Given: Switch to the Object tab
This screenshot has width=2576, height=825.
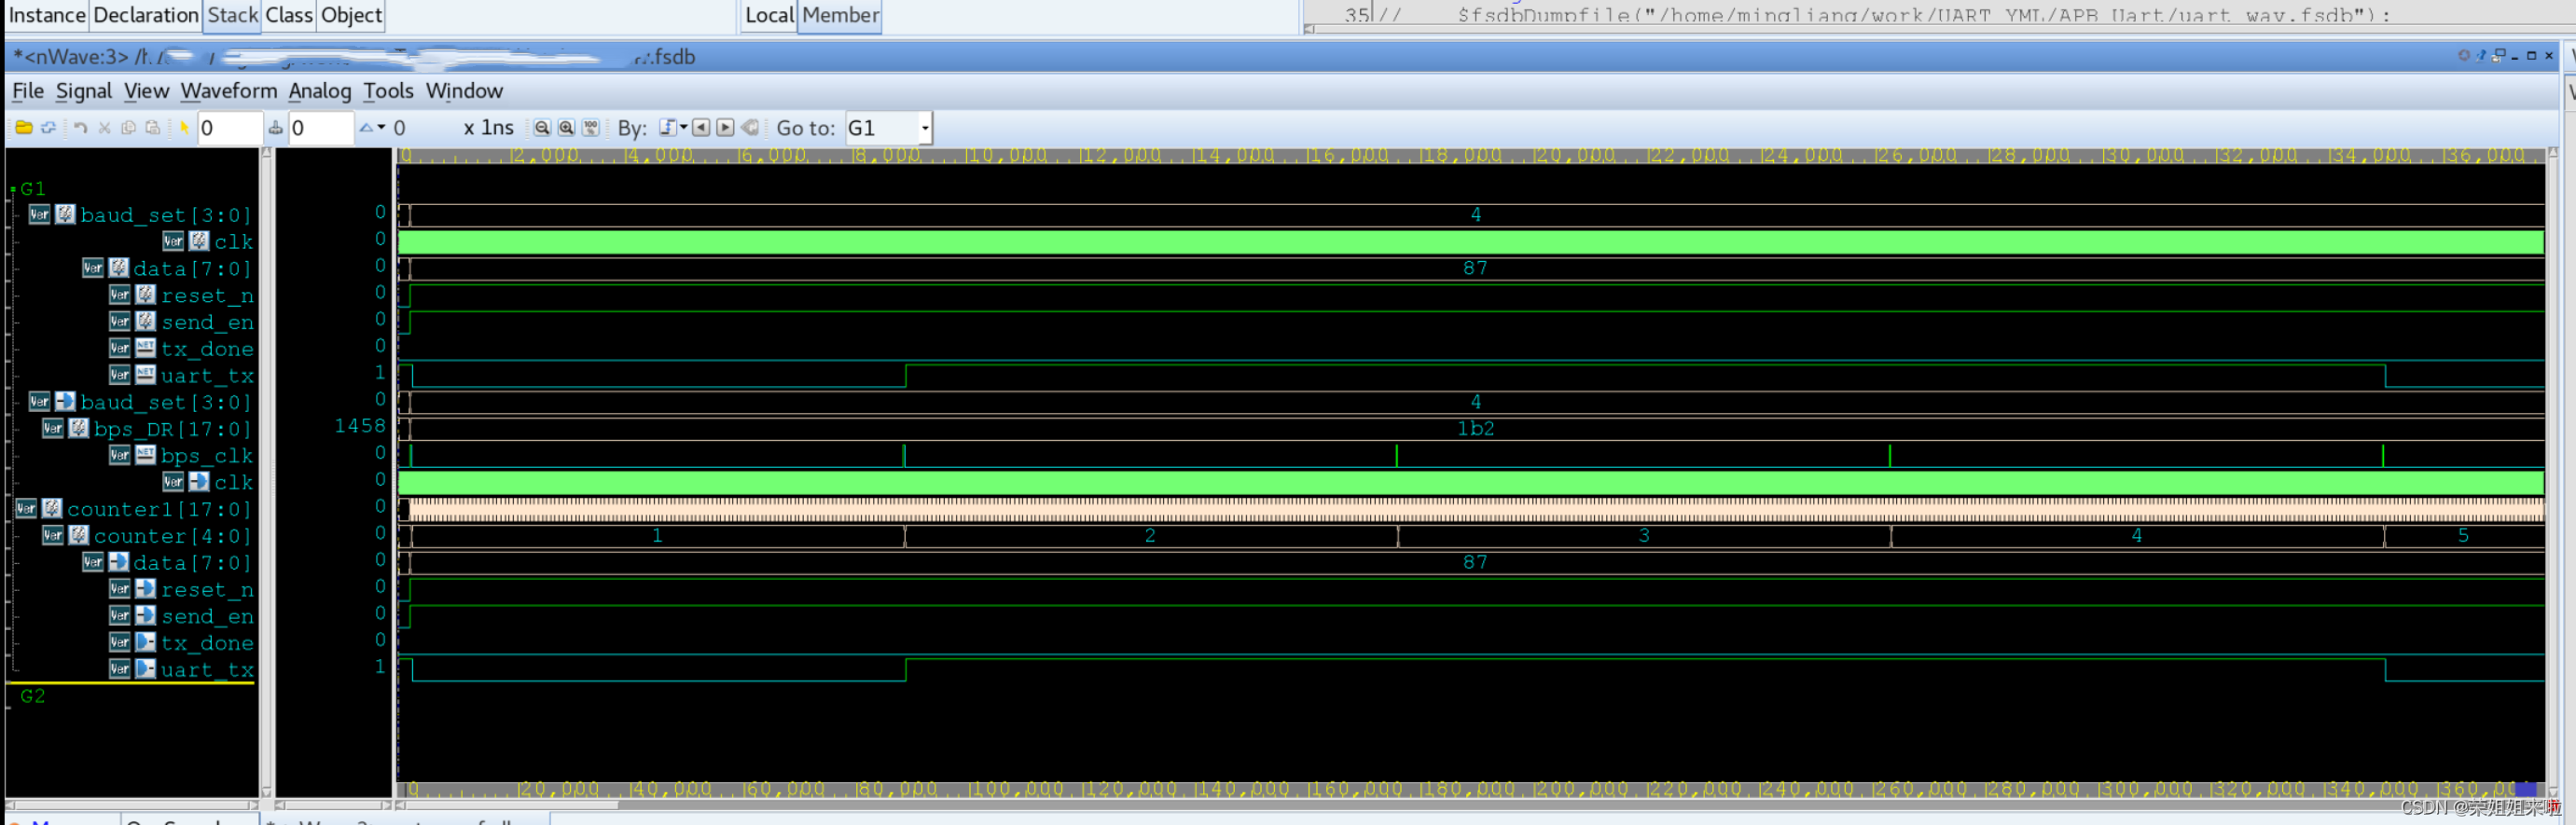Looking at the screenshot, I should tap(351, 15).
